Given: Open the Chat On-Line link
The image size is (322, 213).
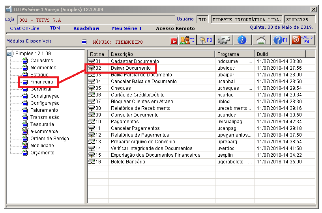Looking at the screenshot, I should [x=24, y=28].
